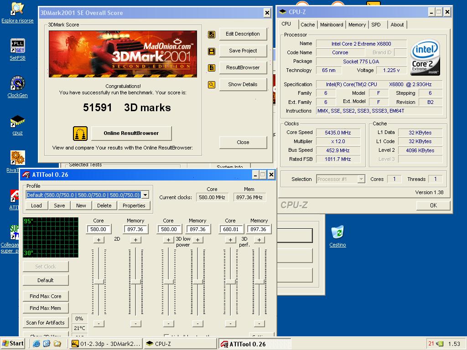Click the temperature graph in ATITool
467x350 pixels.
click(51, 237)
